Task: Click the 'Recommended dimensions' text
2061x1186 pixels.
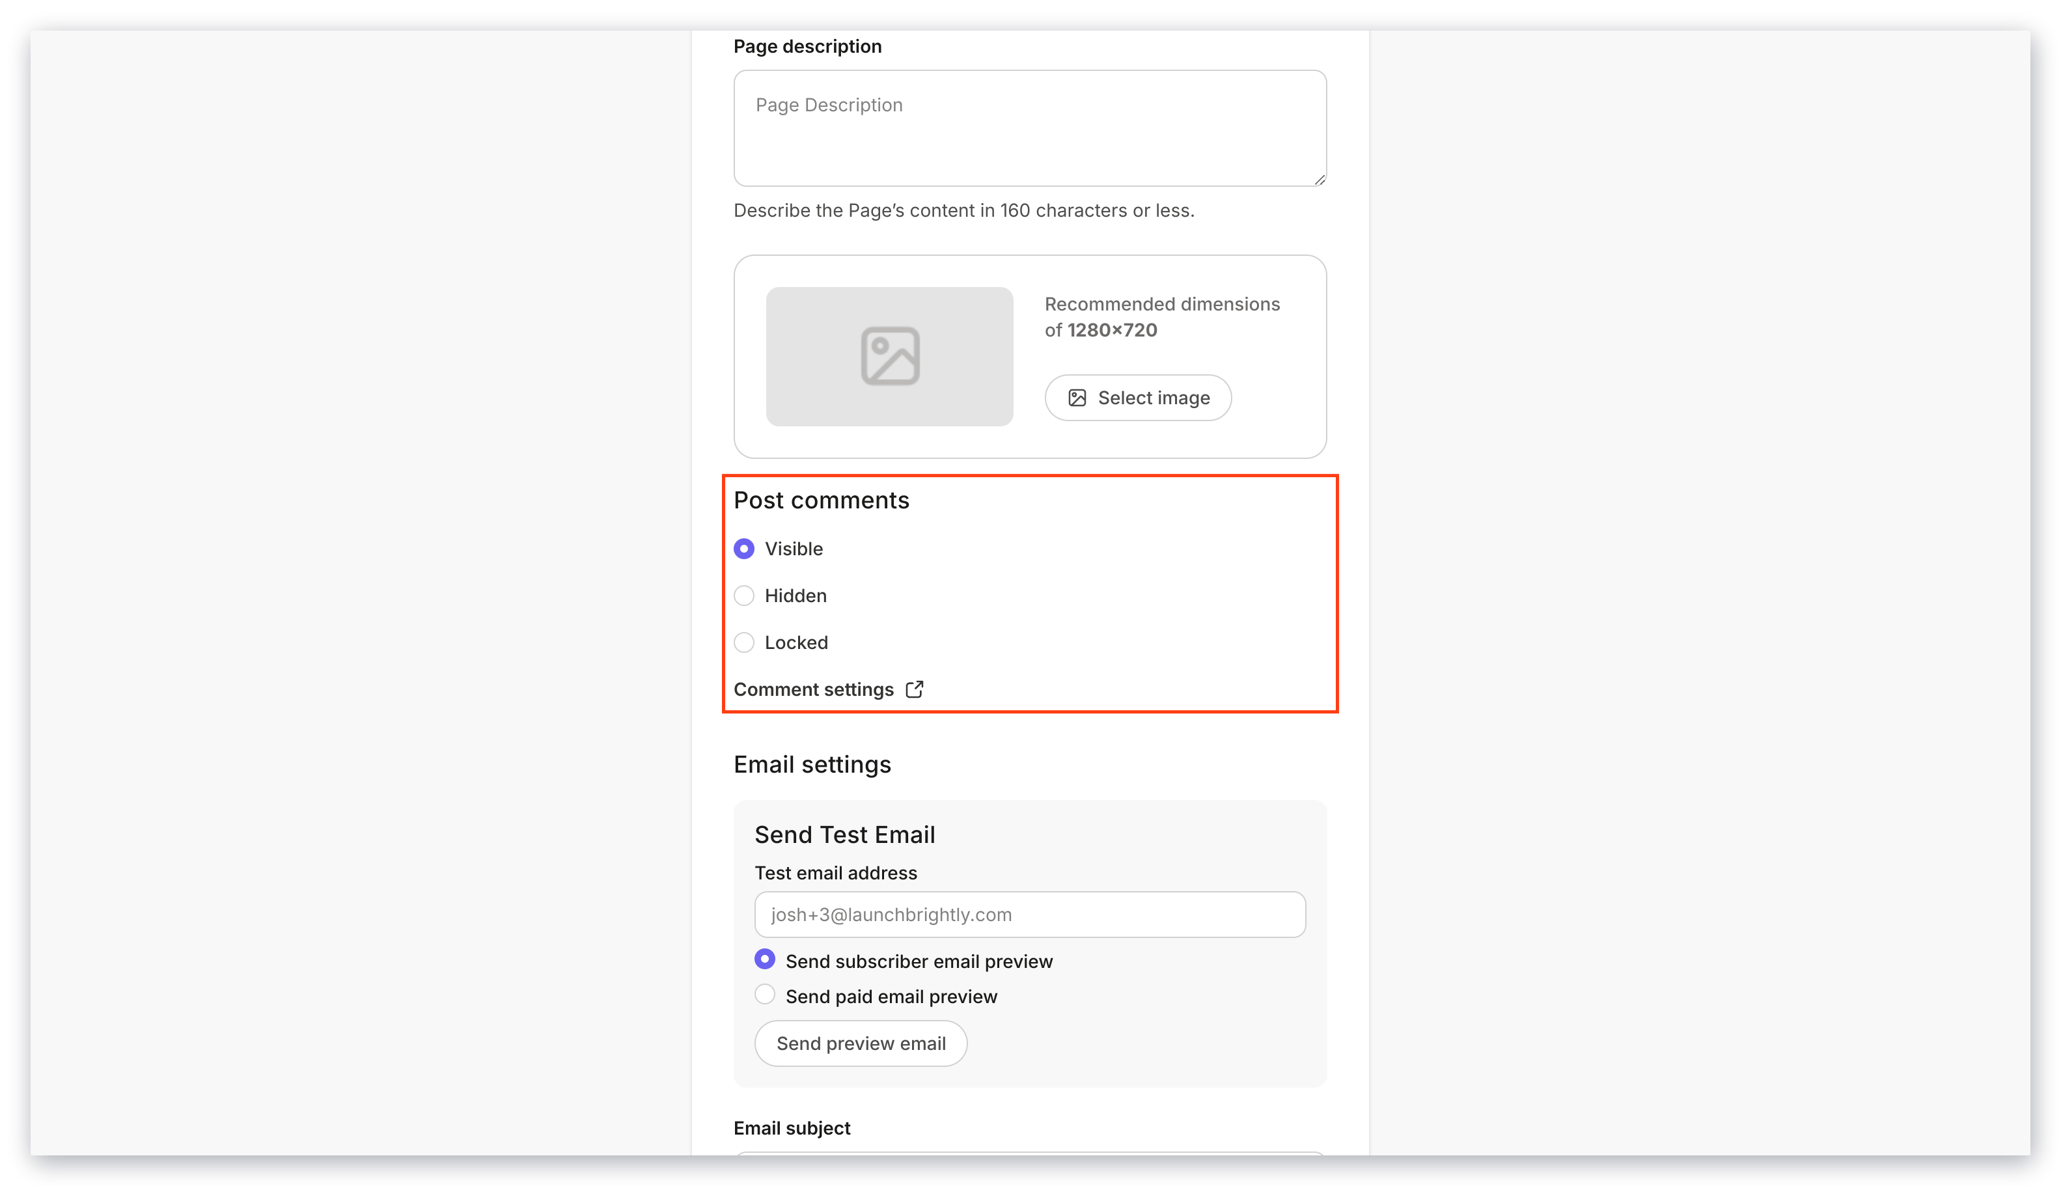Action: [x=1161, y=317]
